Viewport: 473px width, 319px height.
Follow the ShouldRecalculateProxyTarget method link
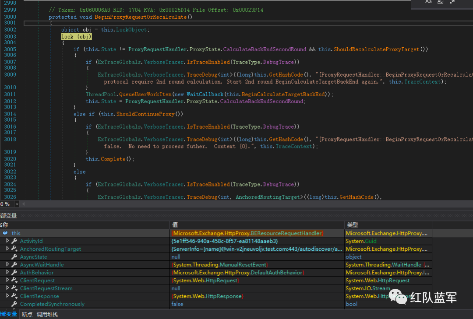[376, 49]
